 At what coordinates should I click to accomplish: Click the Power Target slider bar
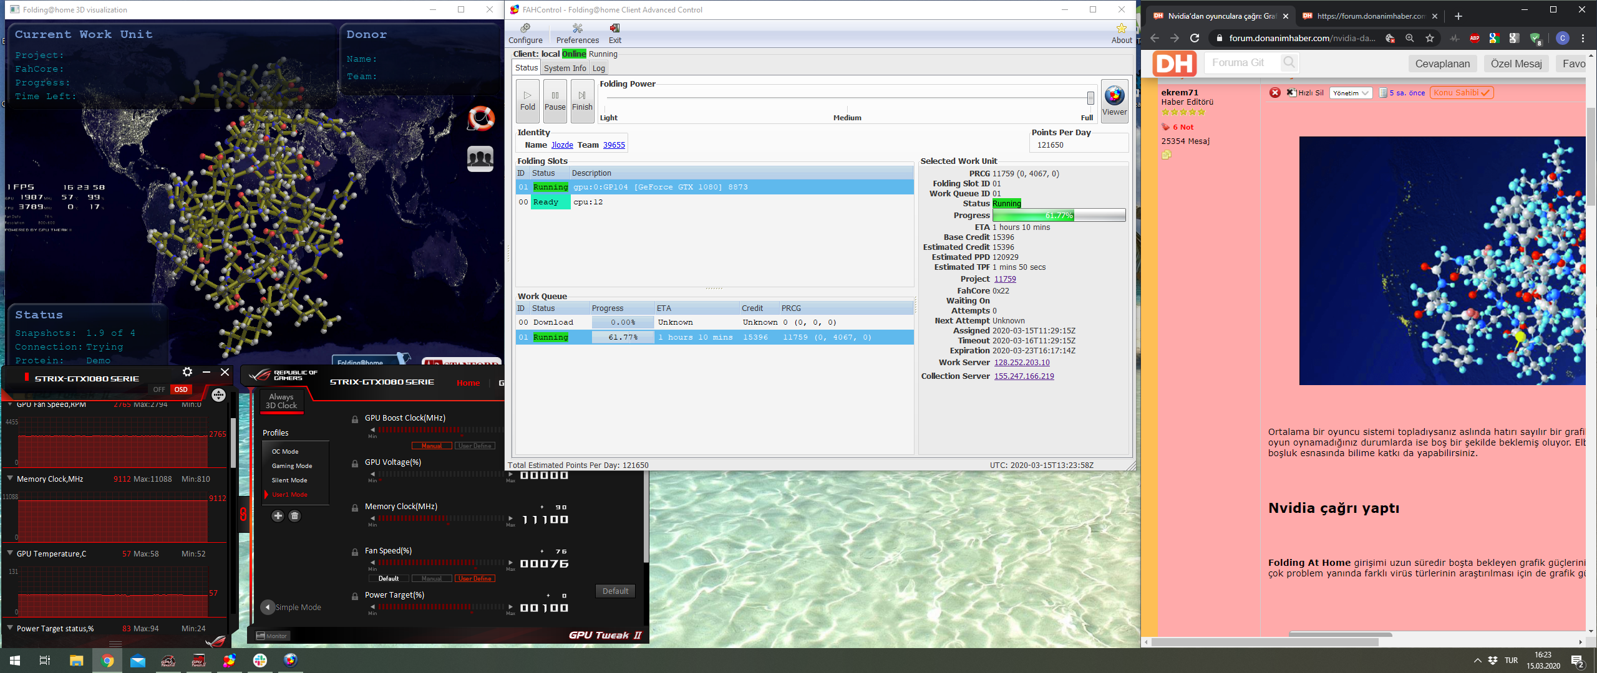(x=441, y=606)
